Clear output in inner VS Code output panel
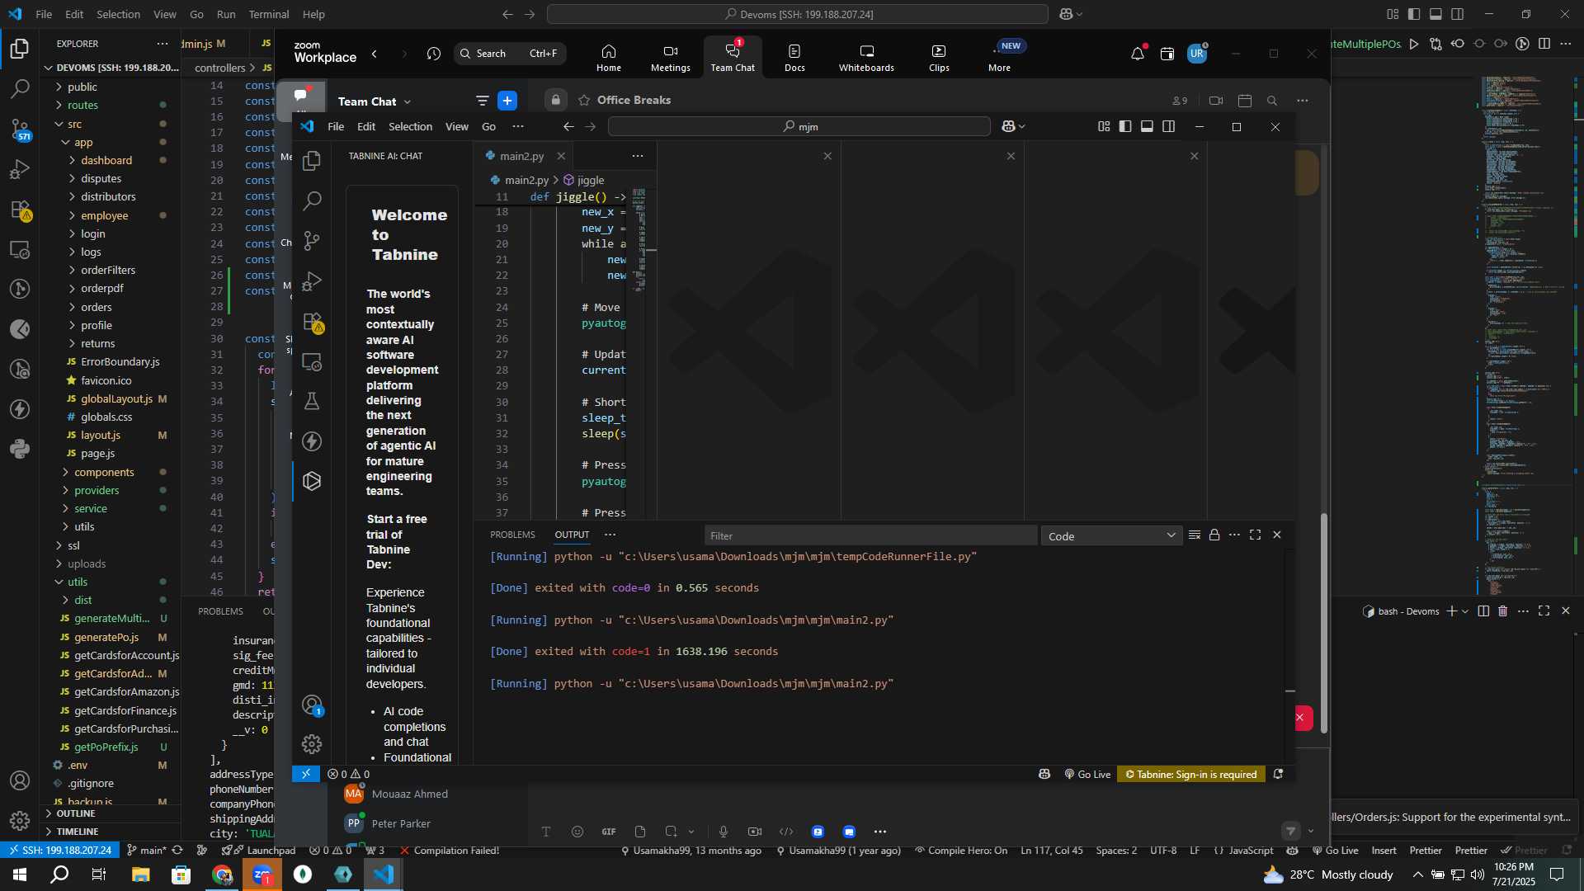Screen dimensions: 1584x891 click(1194, 535)
